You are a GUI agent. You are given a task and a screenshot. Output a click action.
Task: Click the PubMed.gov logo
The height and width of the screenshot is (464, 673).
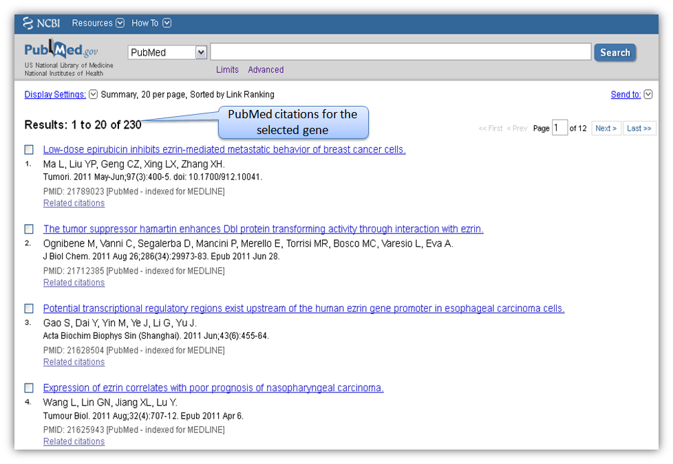pyautogui.click(x=61, y=51)
